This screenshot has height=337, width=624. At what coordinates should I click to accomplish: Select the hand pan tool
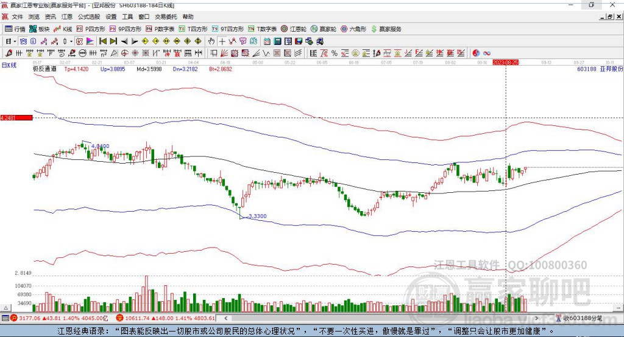(x=211, y=41)
